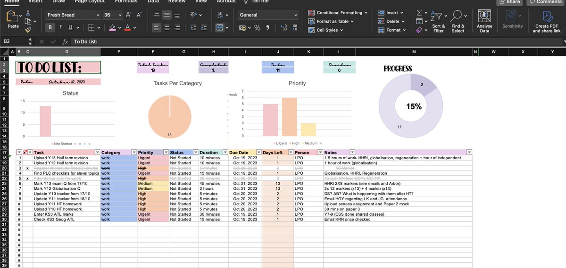
Task: Click the formula bar text To Do List:
Action: (85, 41)
